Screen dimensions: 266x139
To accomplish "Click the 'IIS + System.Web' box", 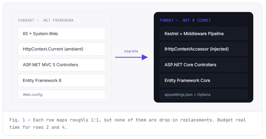I will pos(62,34).
